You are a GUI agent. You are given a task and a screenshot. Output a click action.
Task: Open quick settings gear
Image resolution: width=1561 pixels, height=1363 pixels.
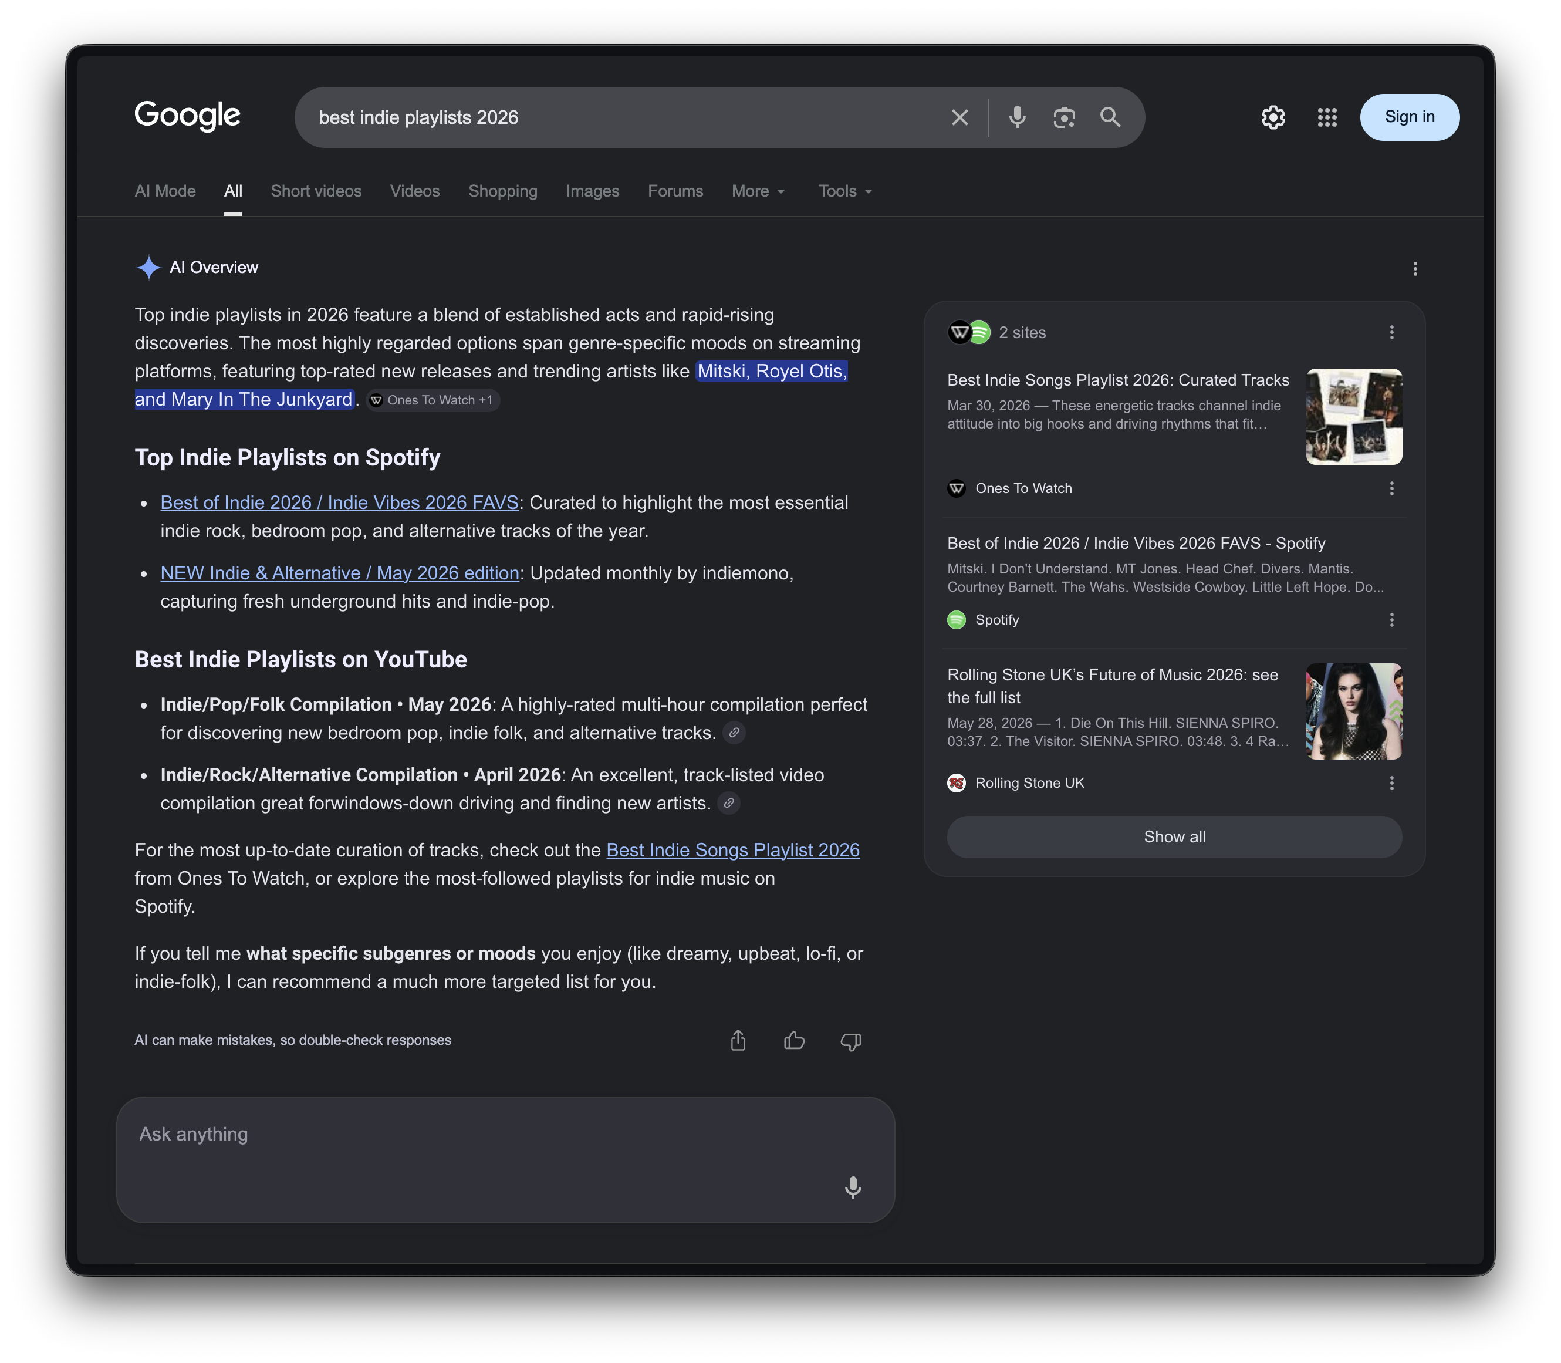1273,117
